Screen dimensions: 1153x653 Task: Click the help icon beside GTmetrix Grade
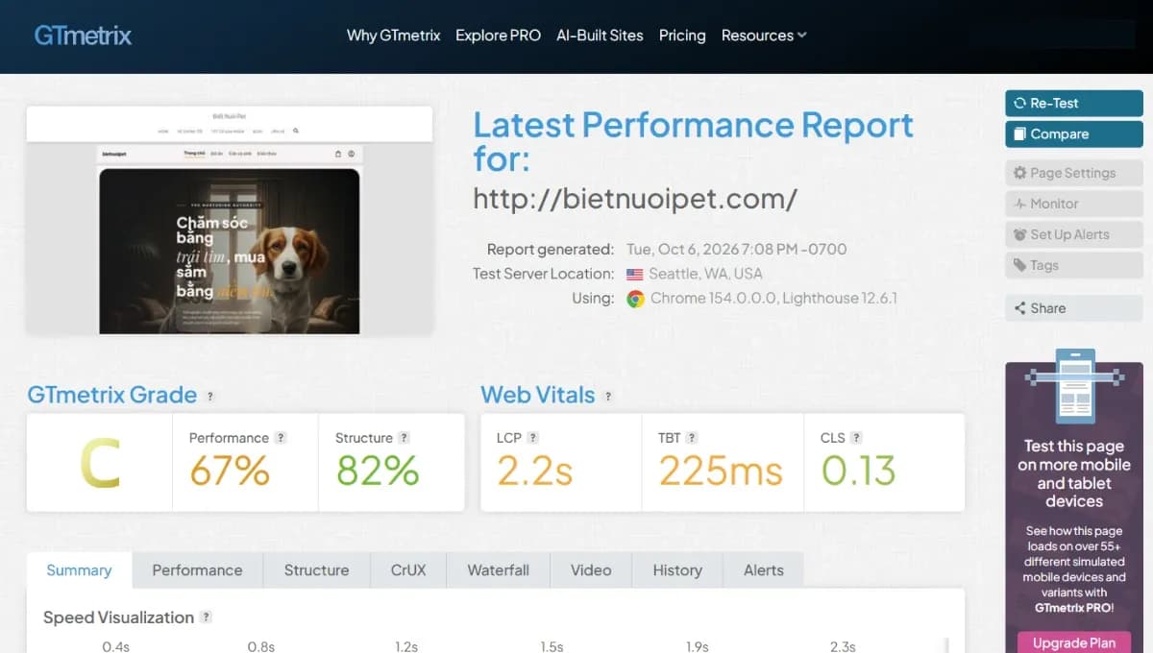(x=210, y=396)
